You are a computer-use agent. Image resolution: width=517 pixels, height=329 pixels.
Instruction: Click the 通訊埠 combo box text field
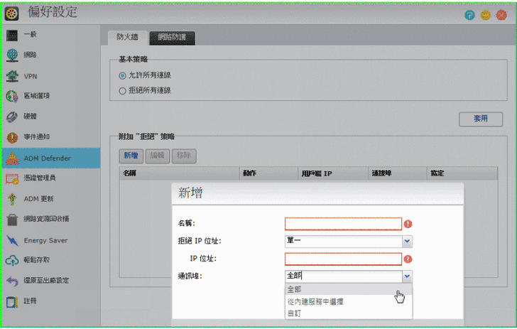[344, 276]
